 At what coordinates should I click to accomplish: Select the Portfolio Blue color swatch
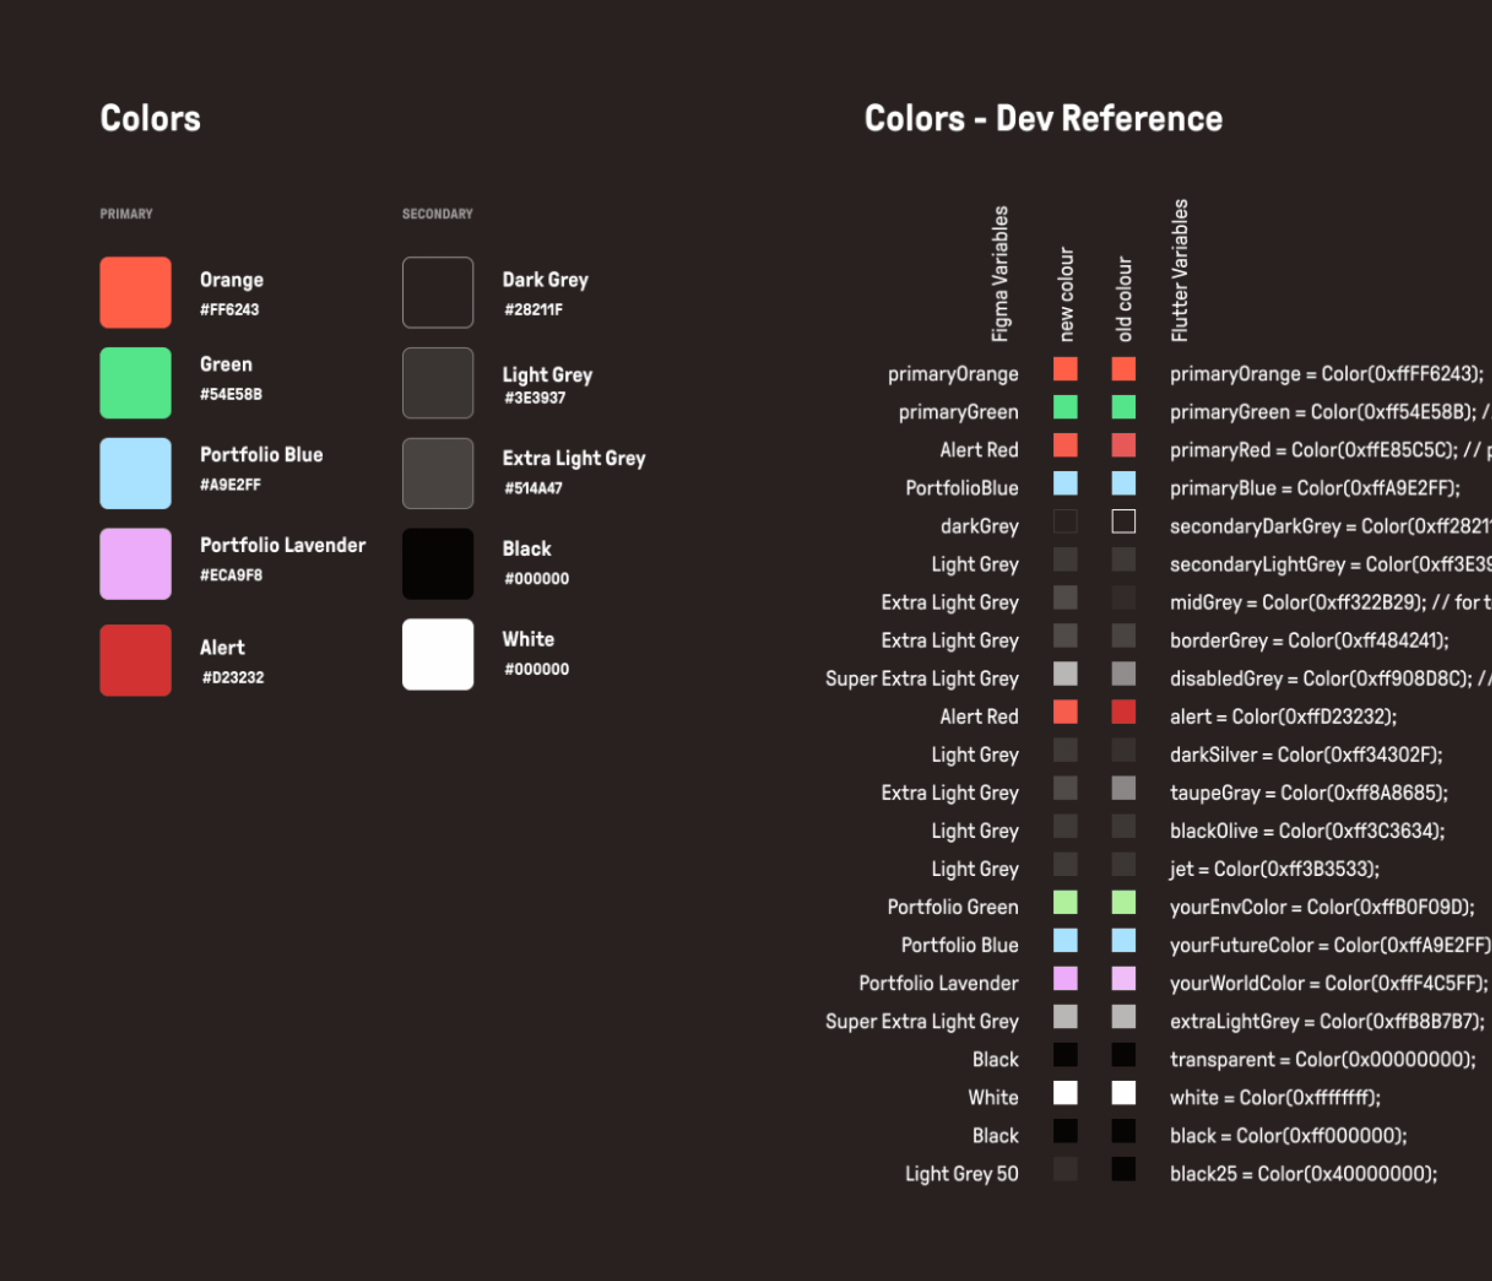pyautogui.click(x=136, y=473)
